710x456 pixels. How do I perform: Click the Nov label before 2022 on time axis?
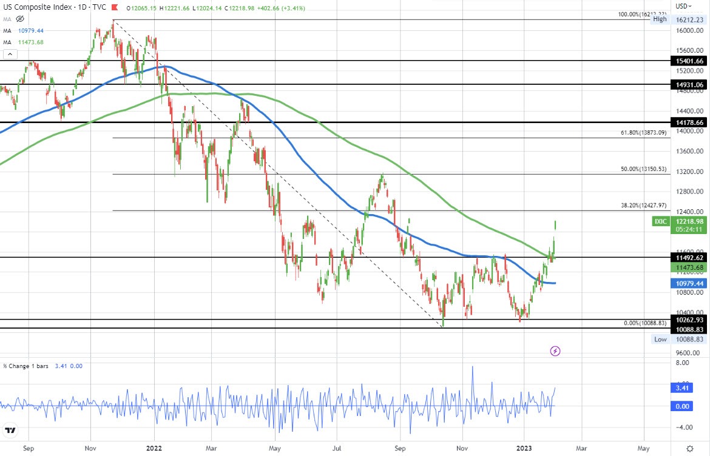coord(90,448)
